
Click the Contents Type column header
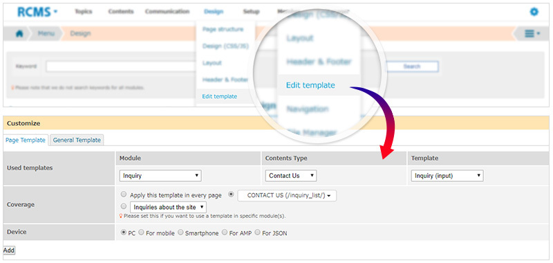tap(286, 158)
